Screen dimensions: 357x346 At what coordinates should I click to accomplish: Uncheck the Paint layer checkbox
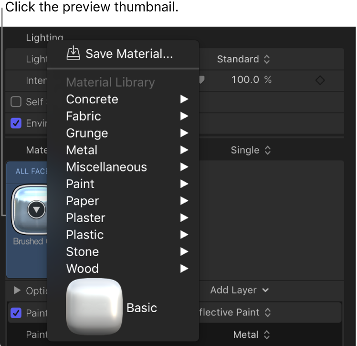click(x=16, y=313)
